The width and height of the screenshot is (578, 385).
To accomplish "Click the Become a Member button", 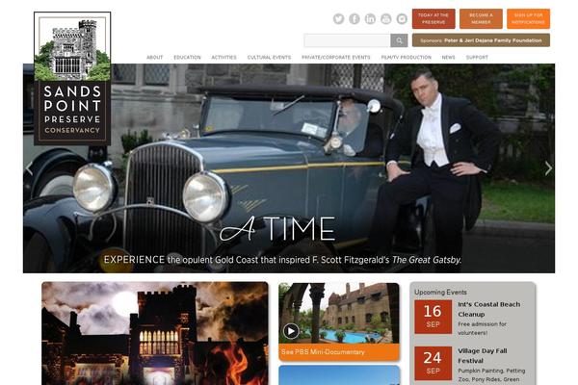I will click(x=481, y=19).
